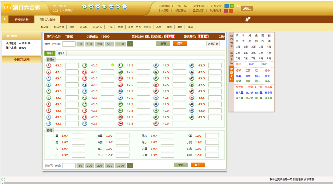Click the plus button beside top 1000 amount
333x184 pixels.
[x=130, y=44]
